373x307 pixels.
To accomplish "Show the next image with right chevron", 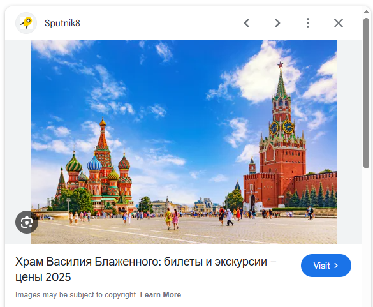I will (x=277, y=23).
